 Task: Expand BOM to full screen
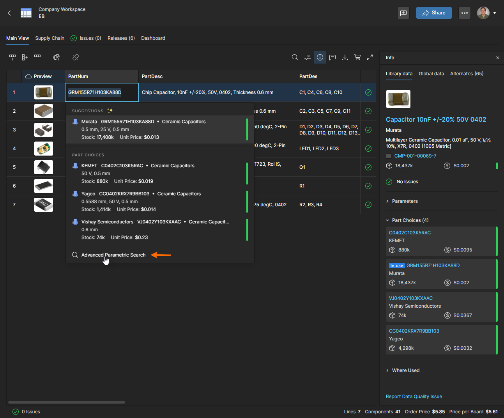click(x=370, y=57)
